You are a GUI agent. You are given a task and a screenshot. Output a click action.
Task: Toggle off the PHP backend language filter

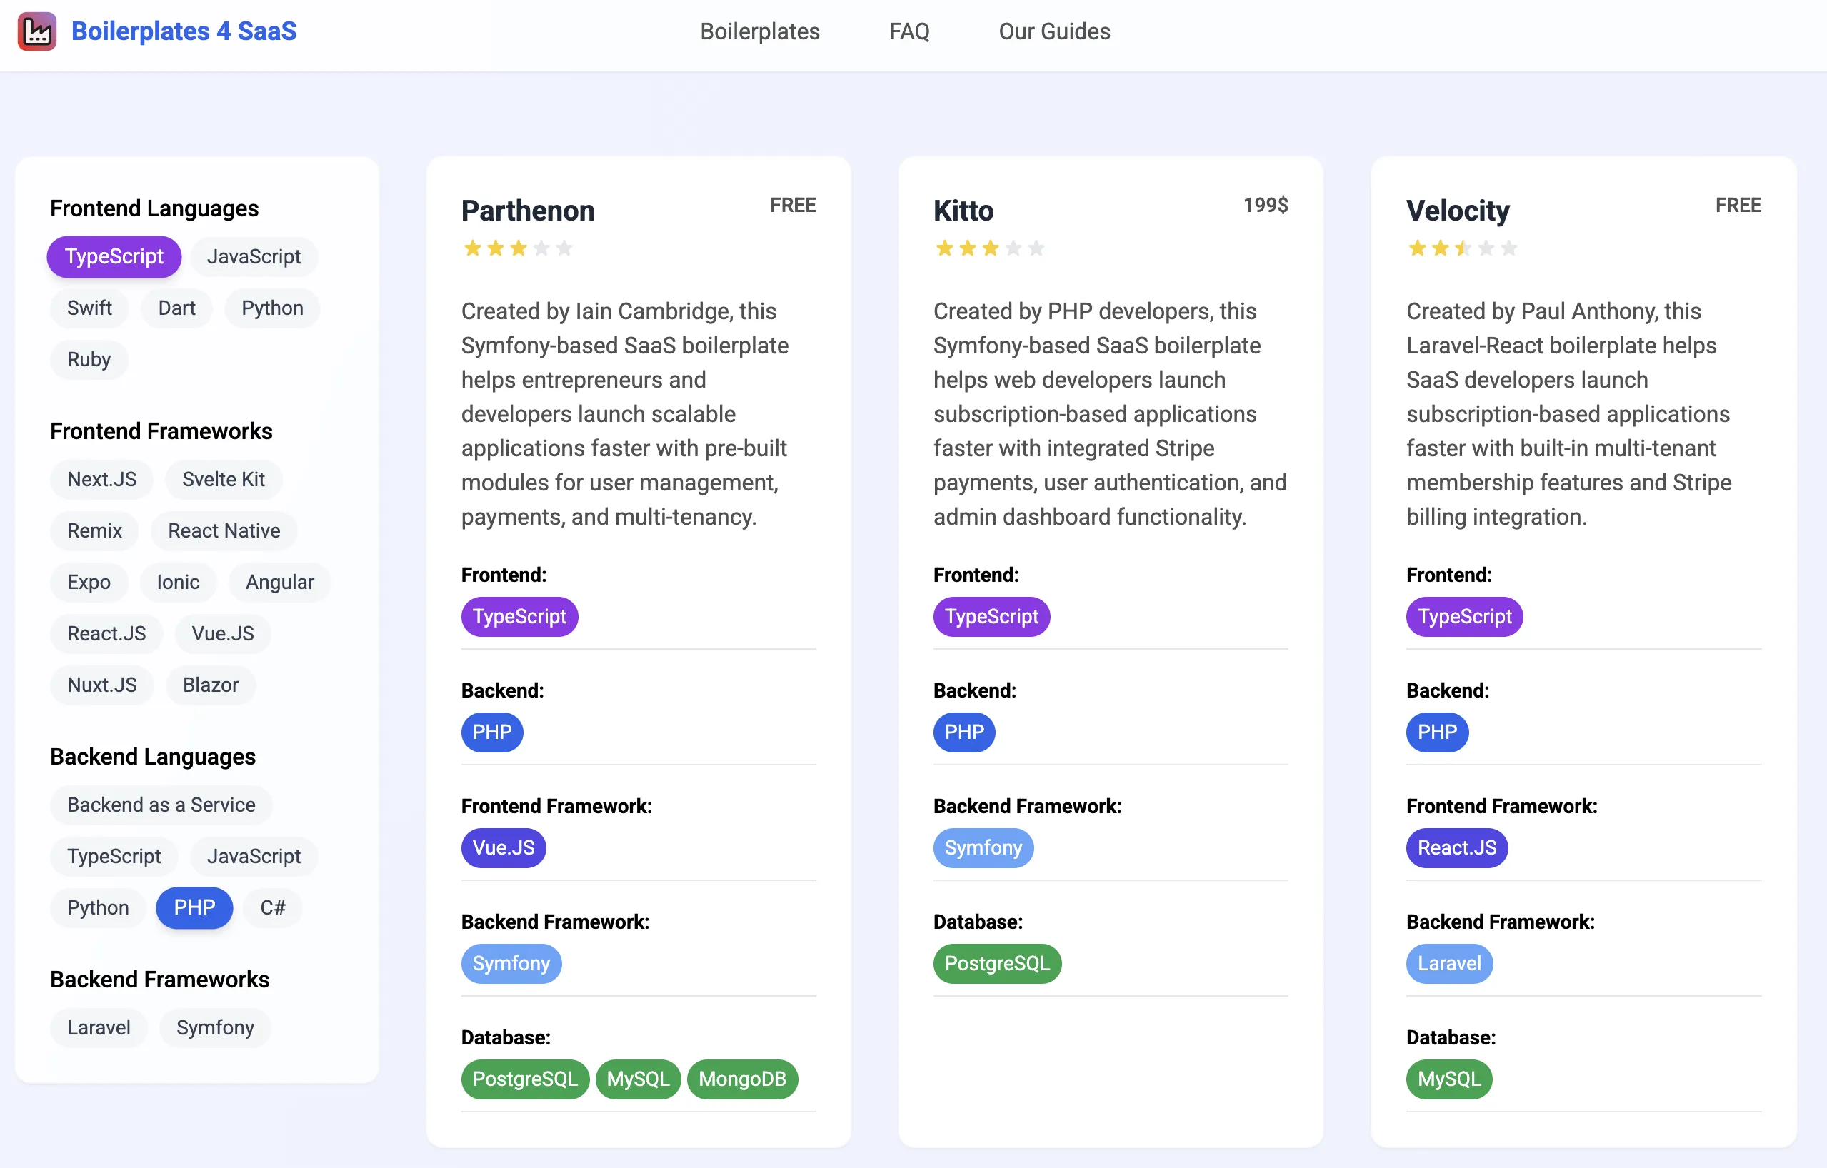click(194, 907)
